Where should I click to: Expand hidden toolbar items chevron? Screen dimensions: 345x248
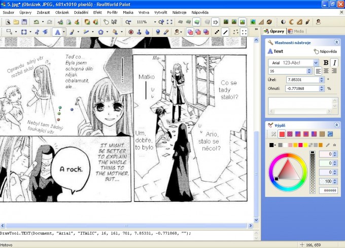pos(256,29)
